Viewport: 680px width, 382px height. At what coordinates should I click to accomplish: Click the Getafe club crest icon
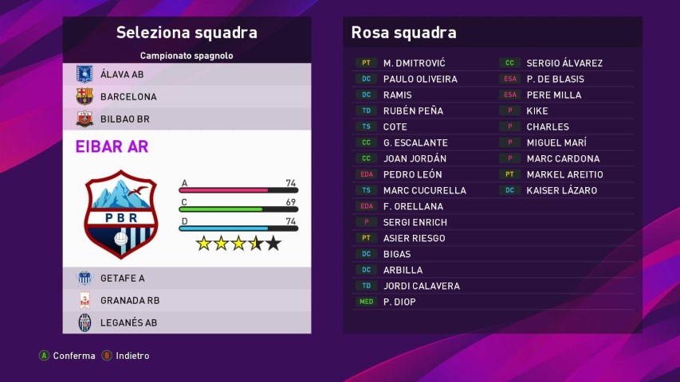(x=85, y=278)
